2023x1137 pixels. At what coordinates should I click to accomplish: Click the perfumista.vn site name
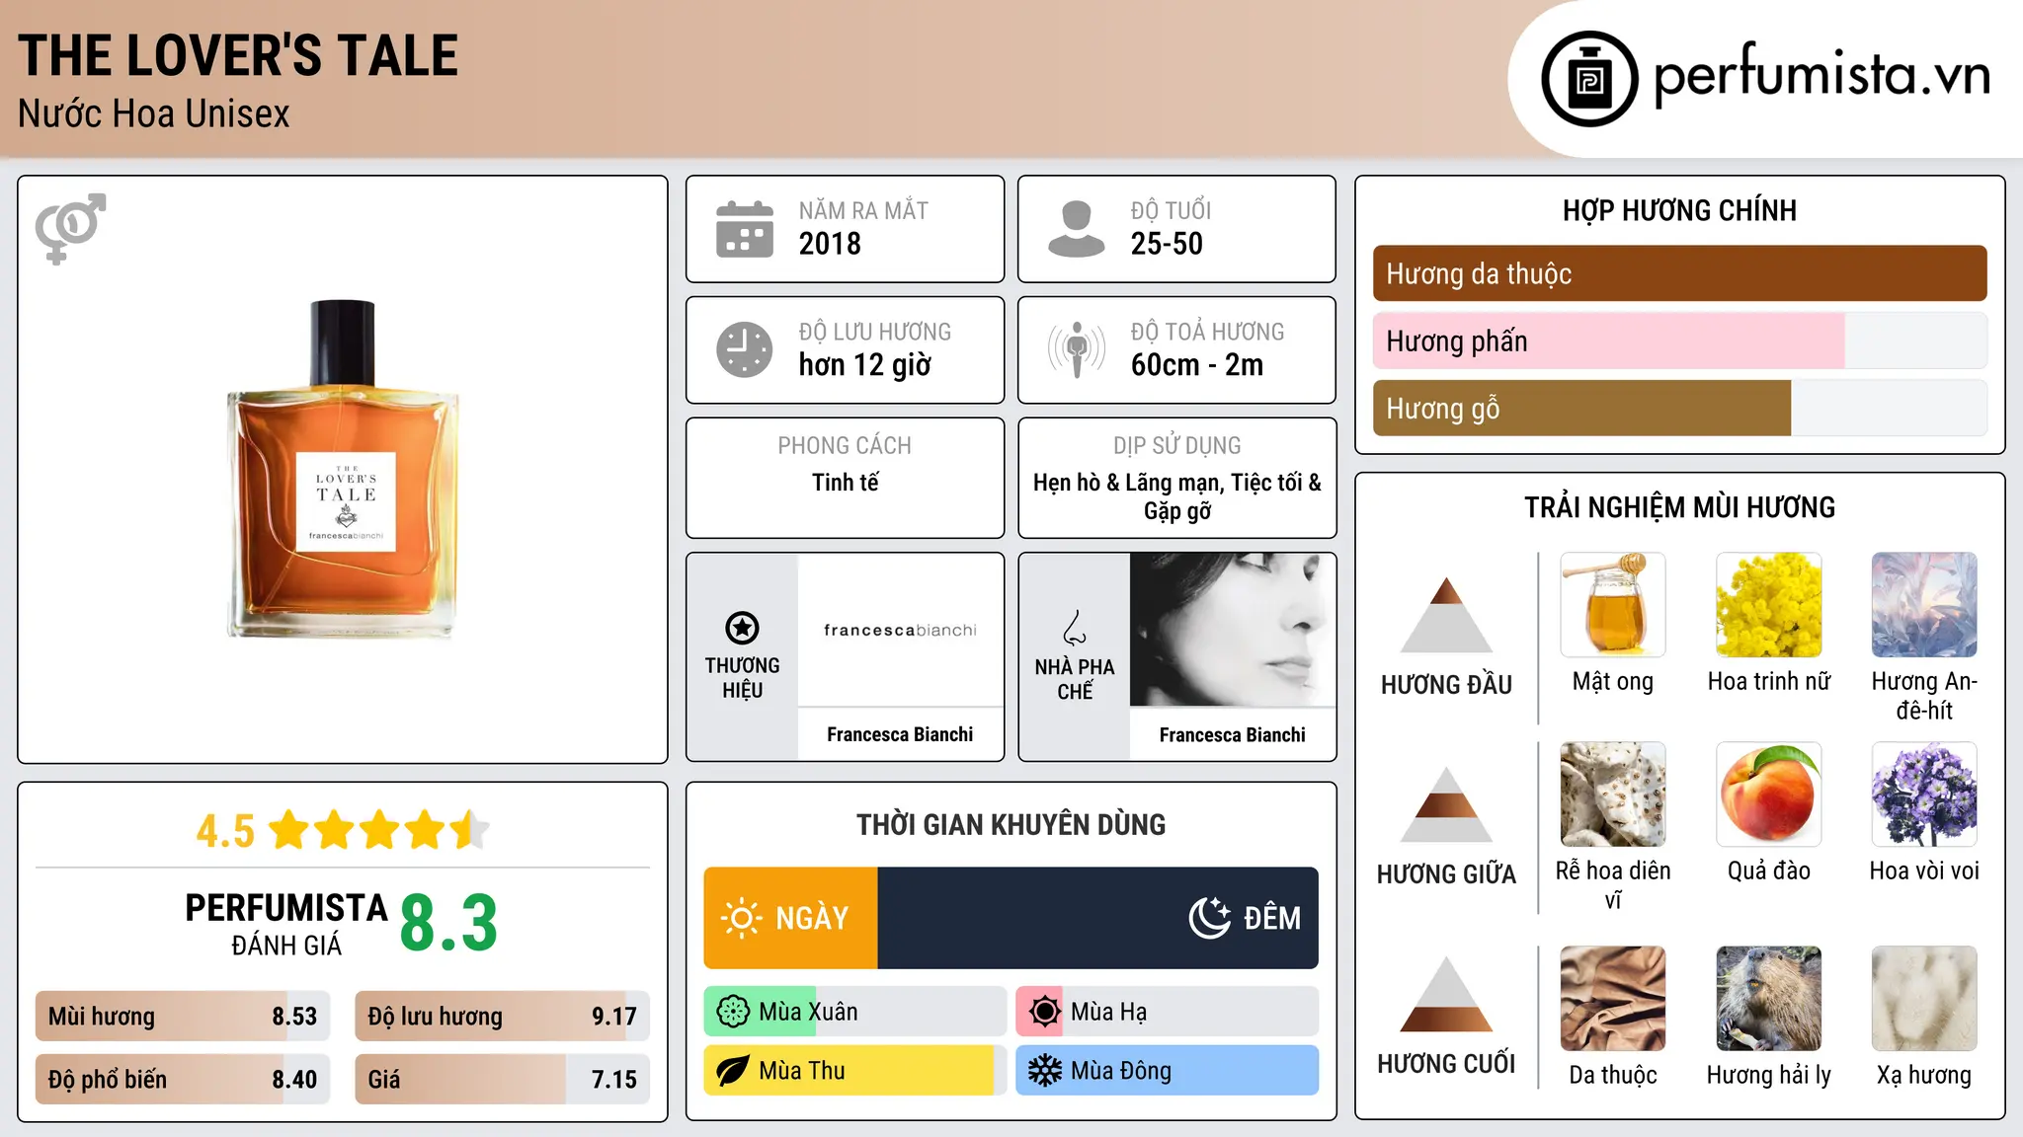[x=1822, y=75]
